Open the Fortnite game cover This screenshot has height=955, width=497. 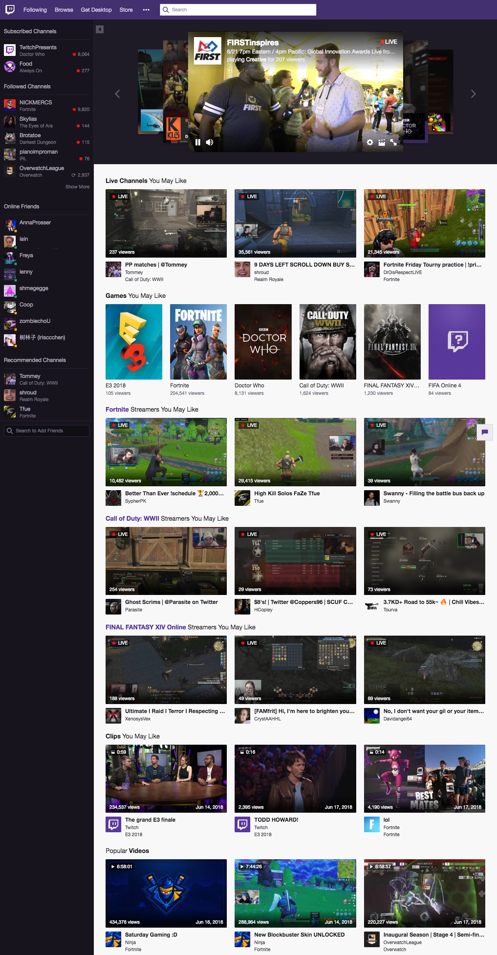pyautogui.click(x=198, y=342)
